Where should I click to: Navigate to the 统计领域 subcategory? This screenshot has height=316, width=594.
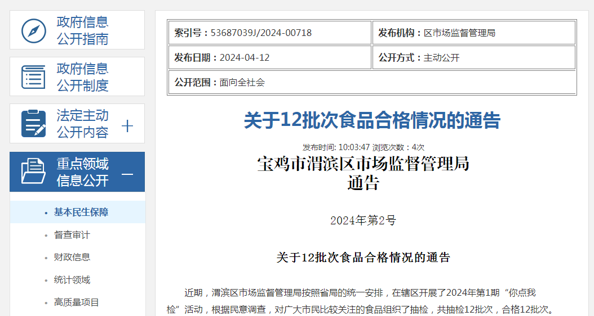tap(72, 279)
